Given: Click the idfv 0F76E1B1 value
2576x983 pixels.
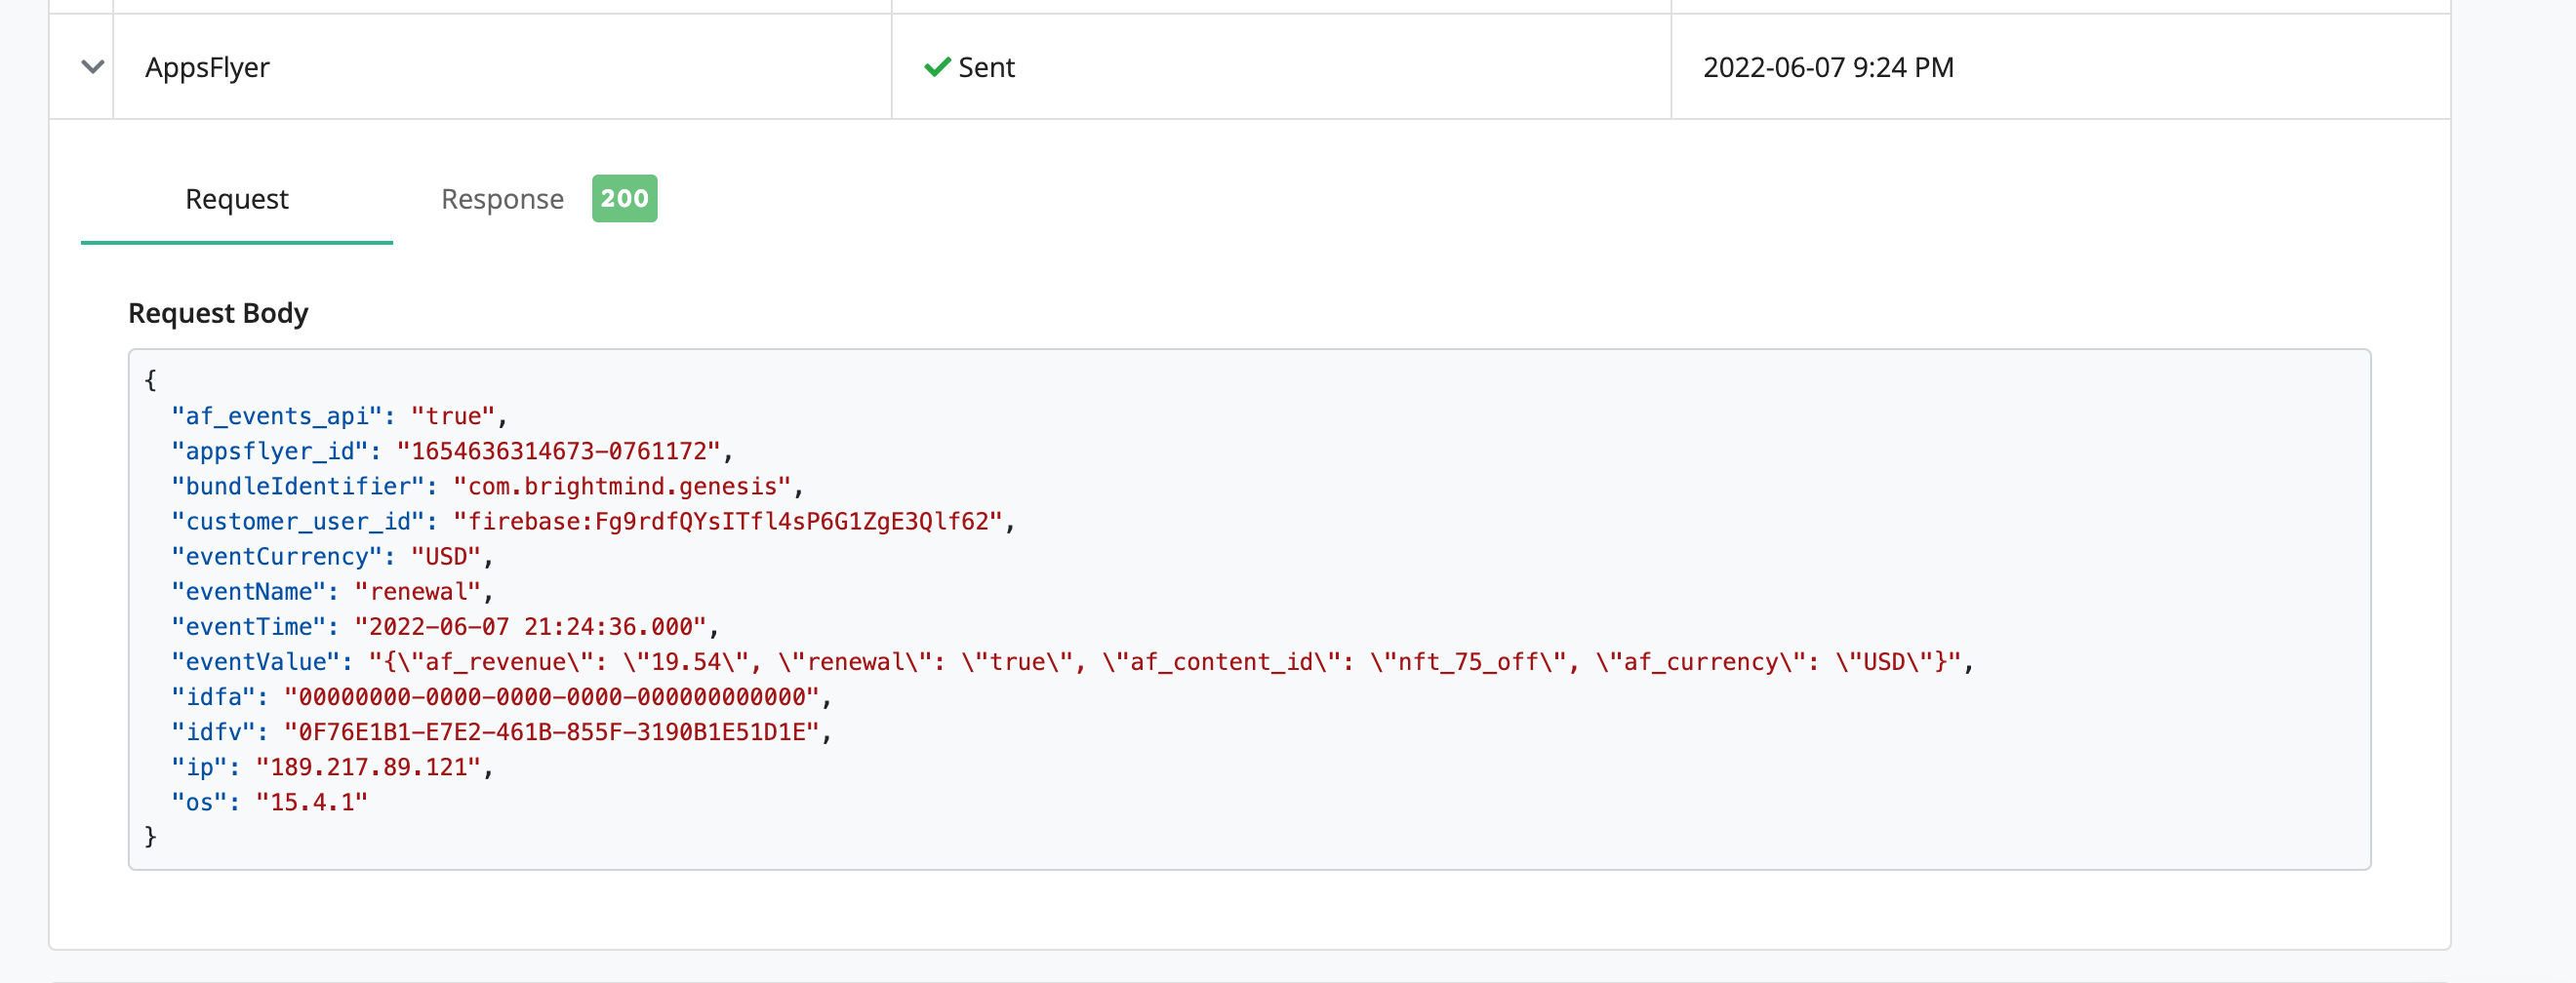Looking at the screenshot, I should (552, 730).
